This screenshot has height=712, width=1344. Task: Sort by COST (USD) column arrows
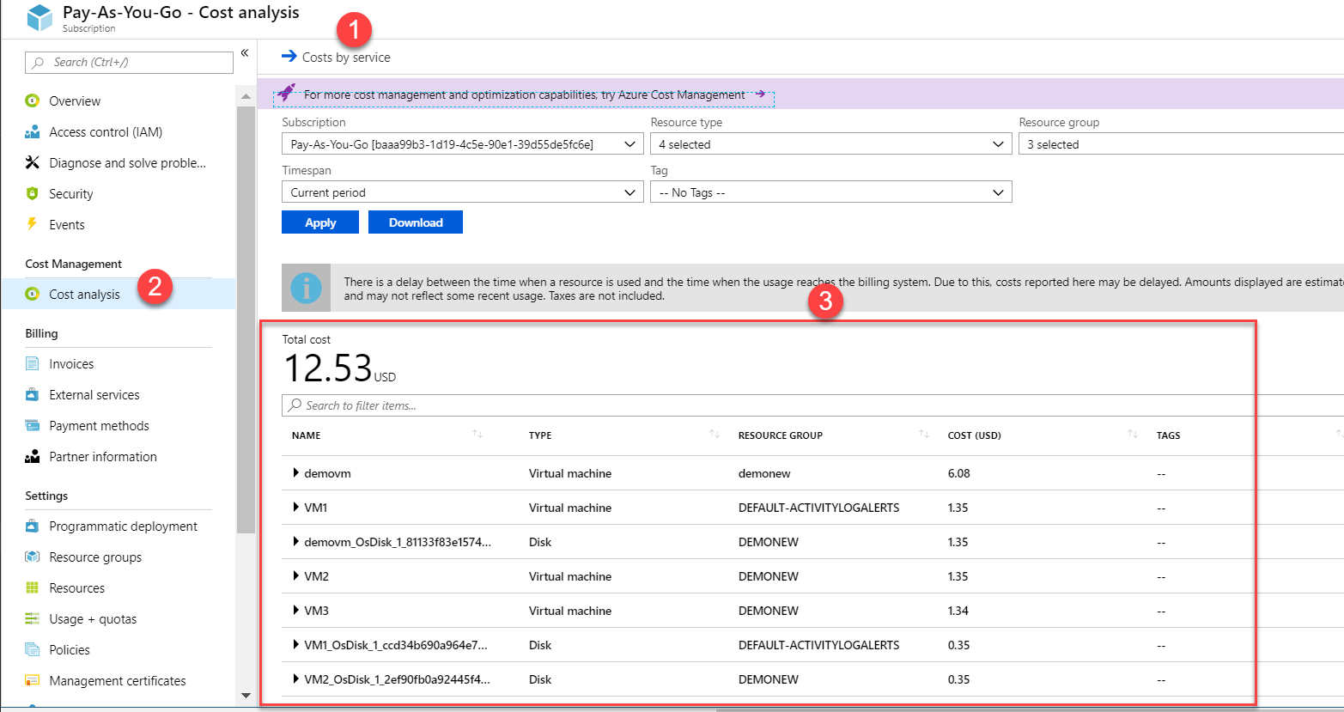pos(1133,435)
